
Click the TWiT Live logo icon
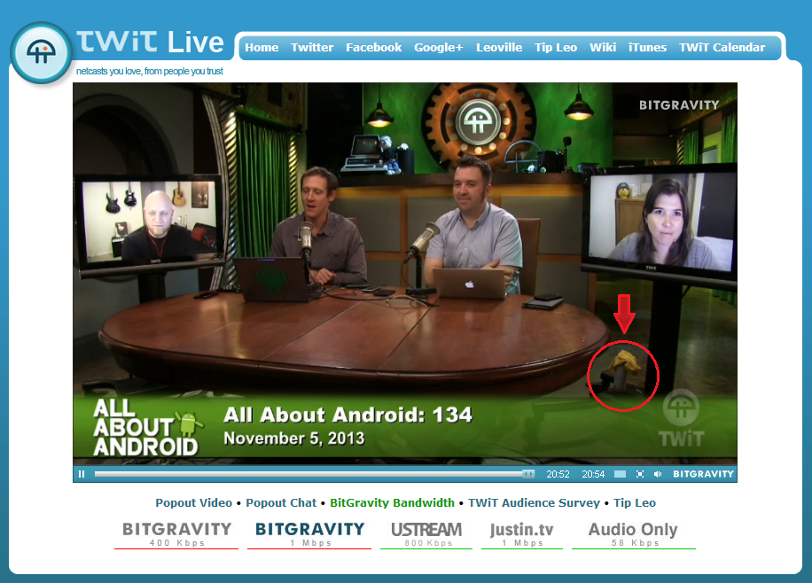point(41,53)
